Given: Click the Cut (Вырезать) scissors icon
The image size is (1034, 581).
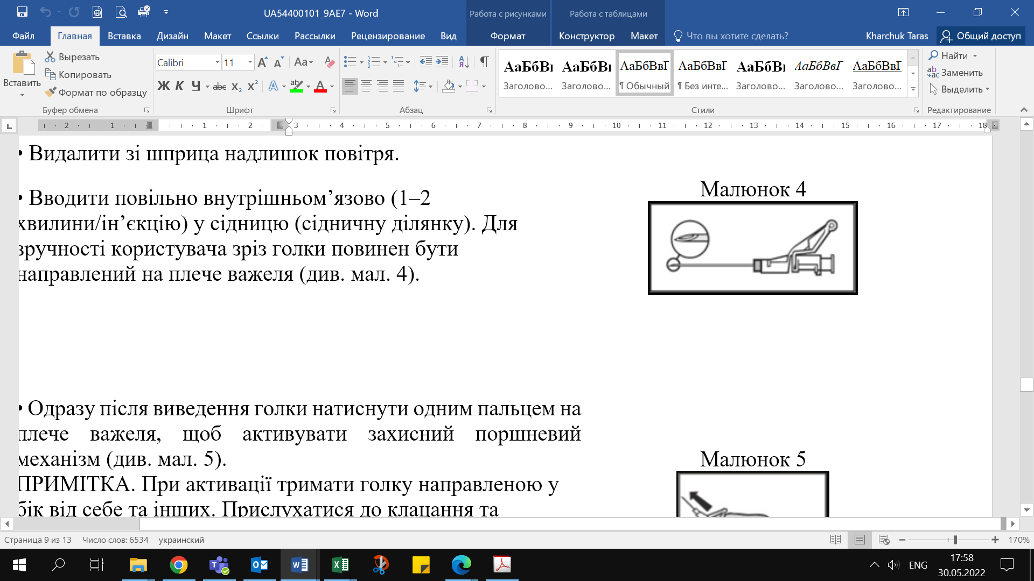Looking at the screenshot, I should (x=50, y=56).
